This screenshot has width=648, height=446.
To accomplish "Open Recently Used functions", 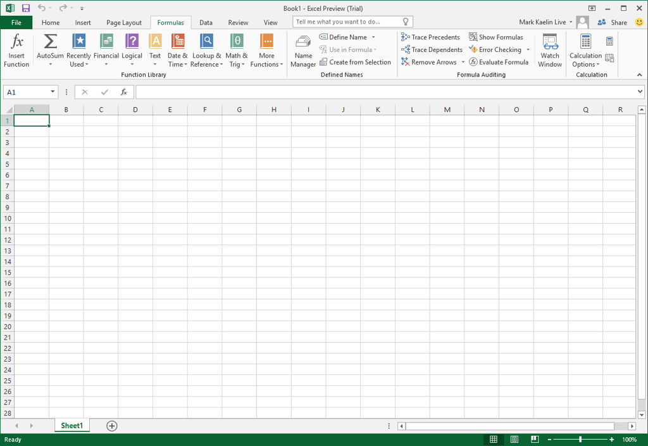I will click(x=78, y=51).
